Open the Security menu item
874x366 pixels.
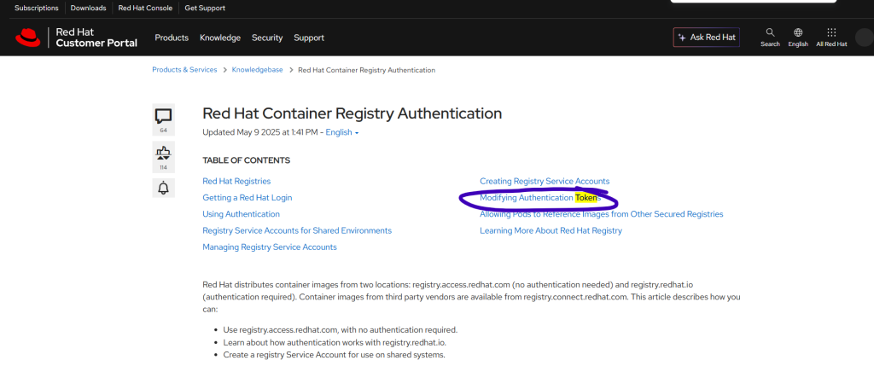point(267,38)
